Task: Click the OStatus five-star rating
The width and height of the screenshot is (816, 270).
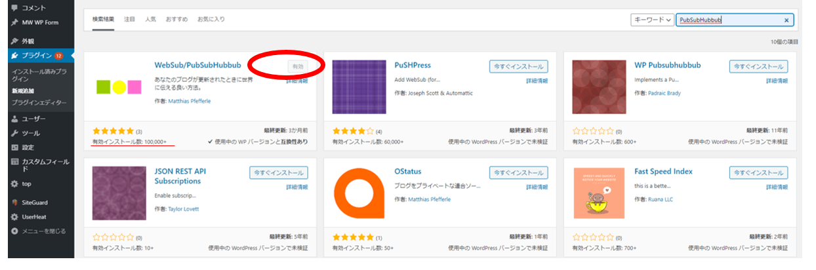Action: (353, 237)
